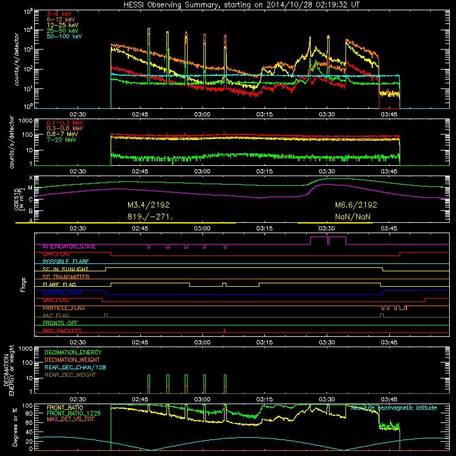Click the 0.1-0.3 MeV legend entry

65,123
